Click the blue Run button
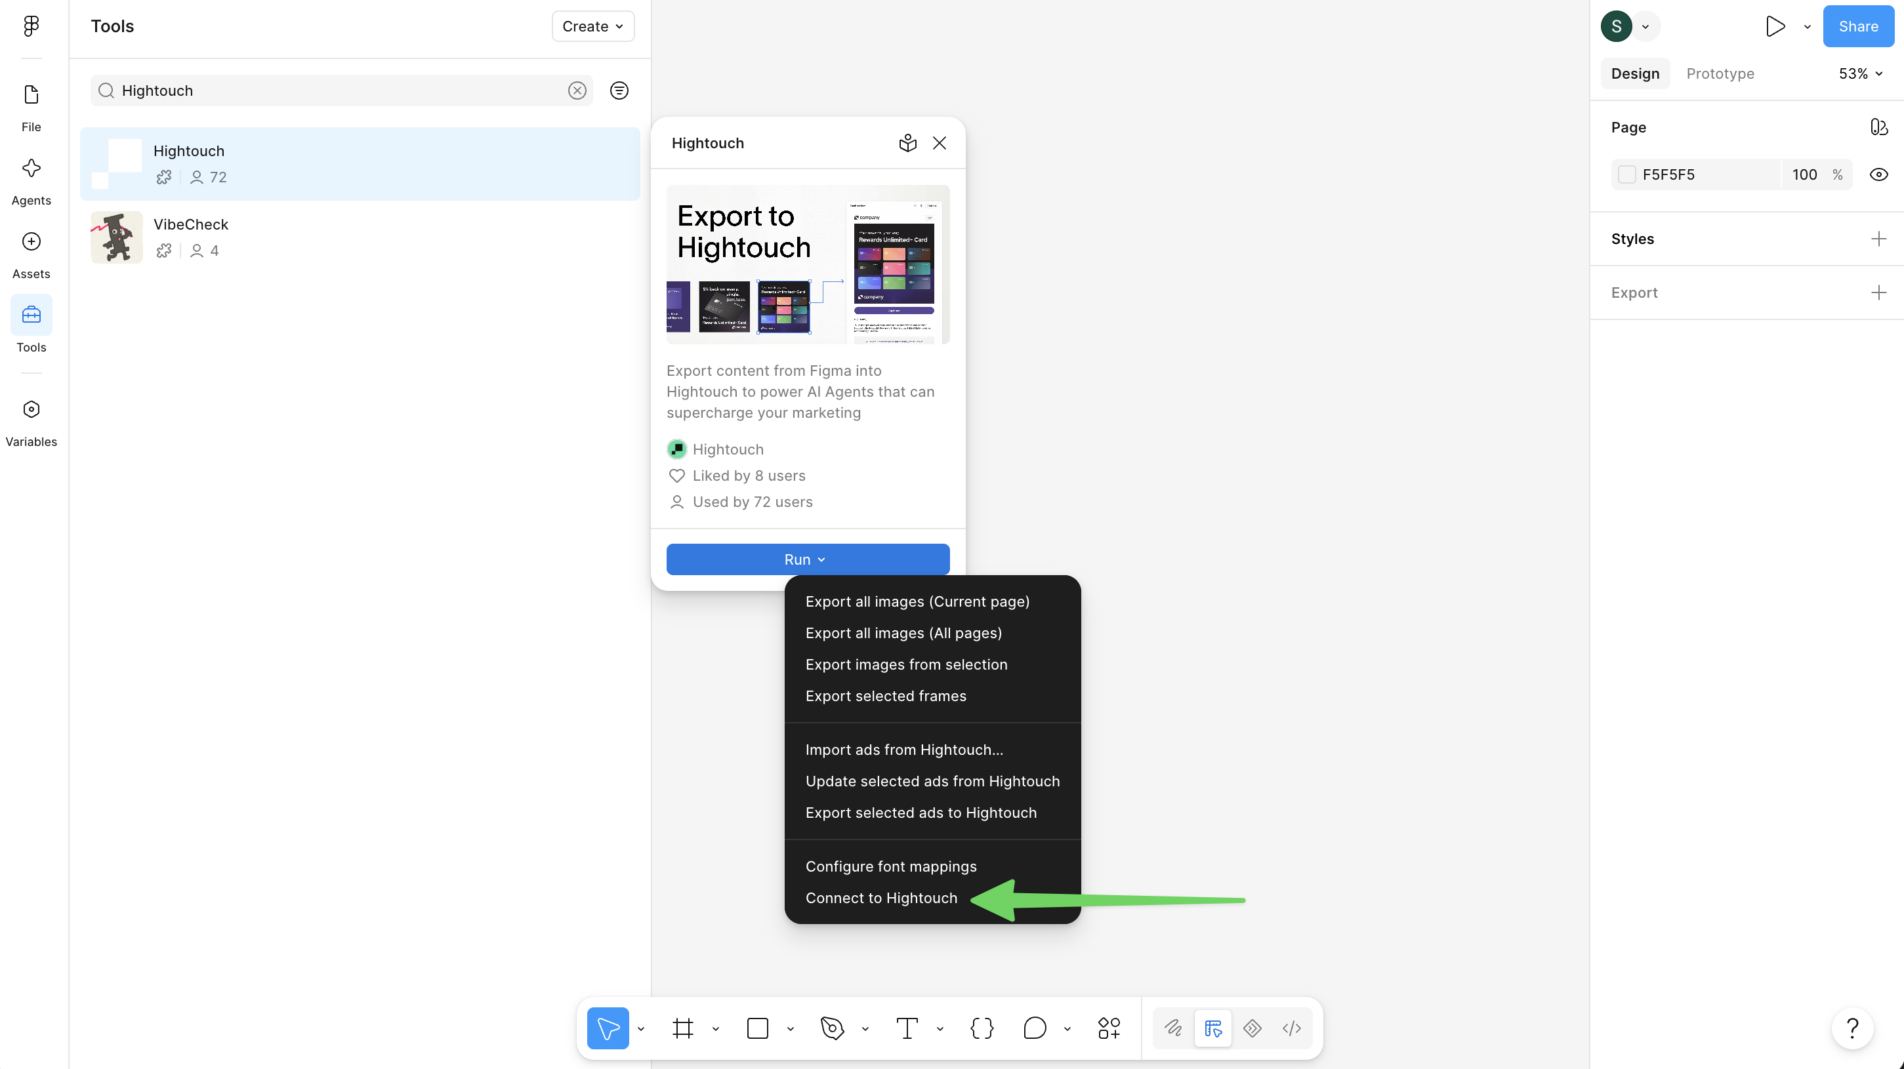Viewport: 1904px width, 1069px height. [808, 559]
